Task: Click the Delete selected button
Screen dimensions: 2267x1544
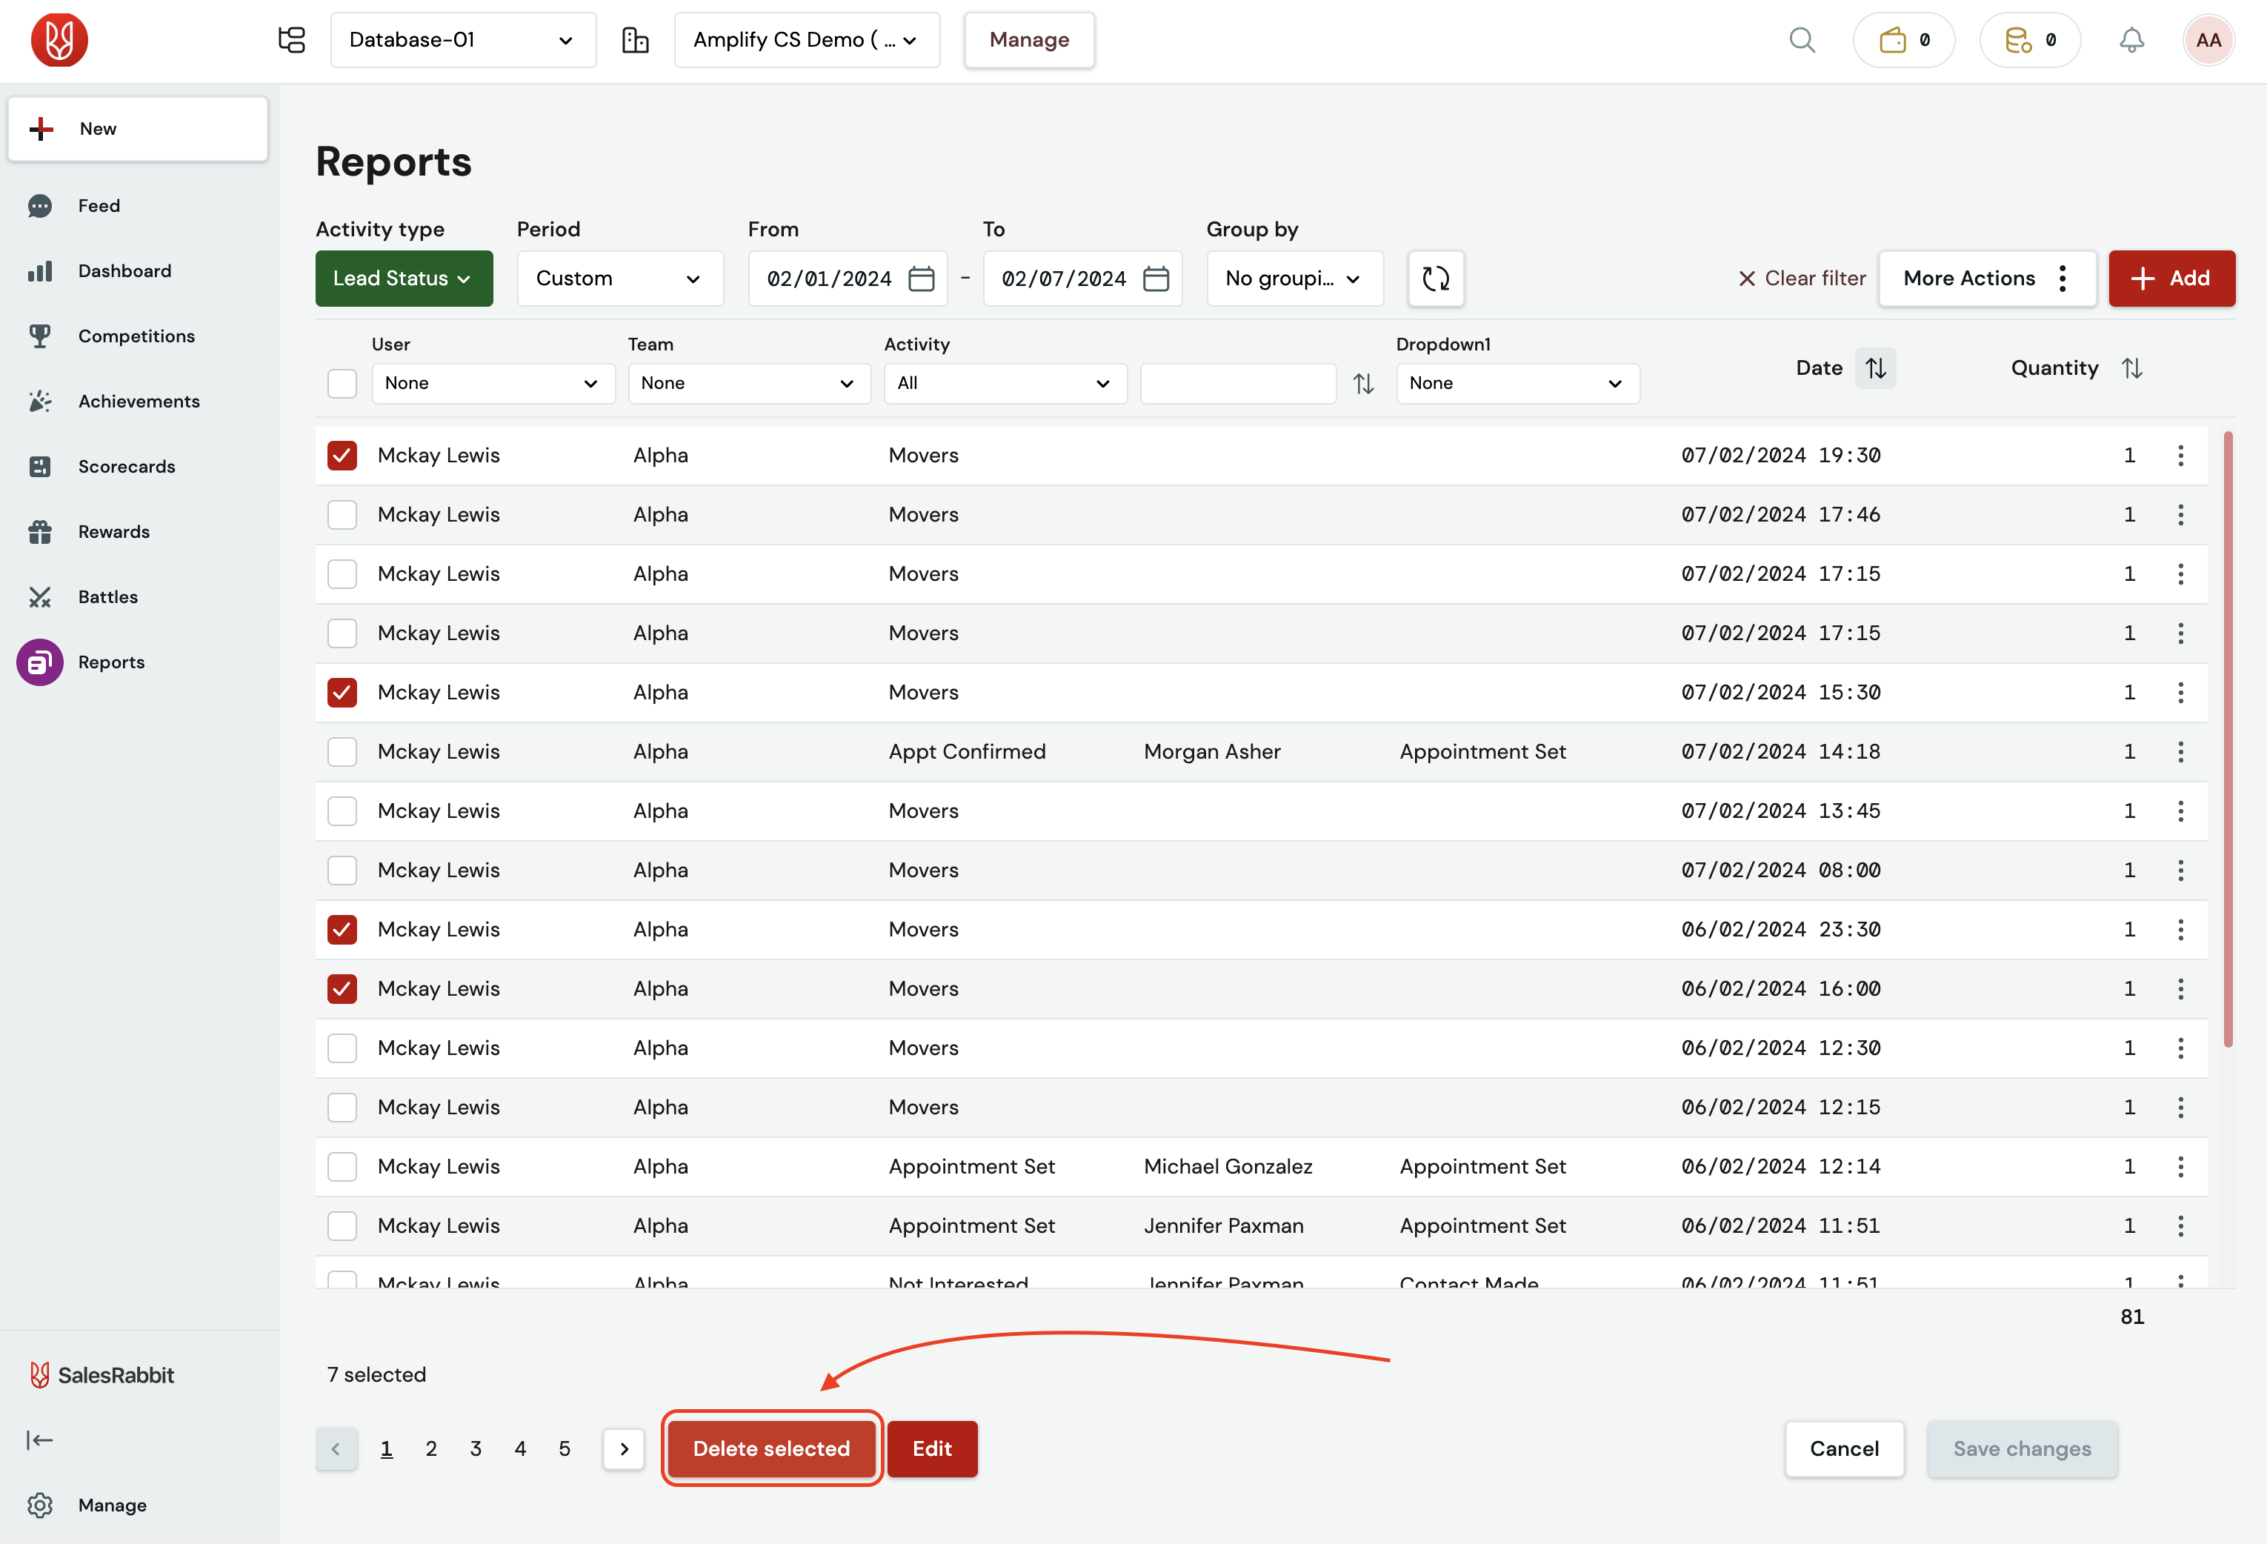Action: click(770, 1448)
